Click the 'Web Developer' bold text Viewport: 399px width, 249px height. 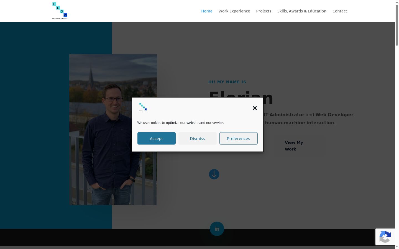tap(334, 115)
